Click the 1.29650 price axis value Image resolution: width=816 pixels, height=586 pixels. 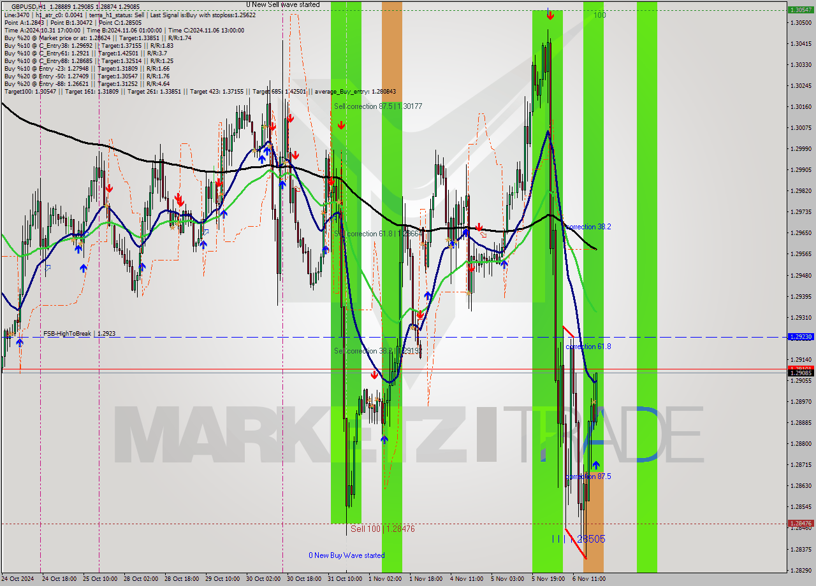801,232
